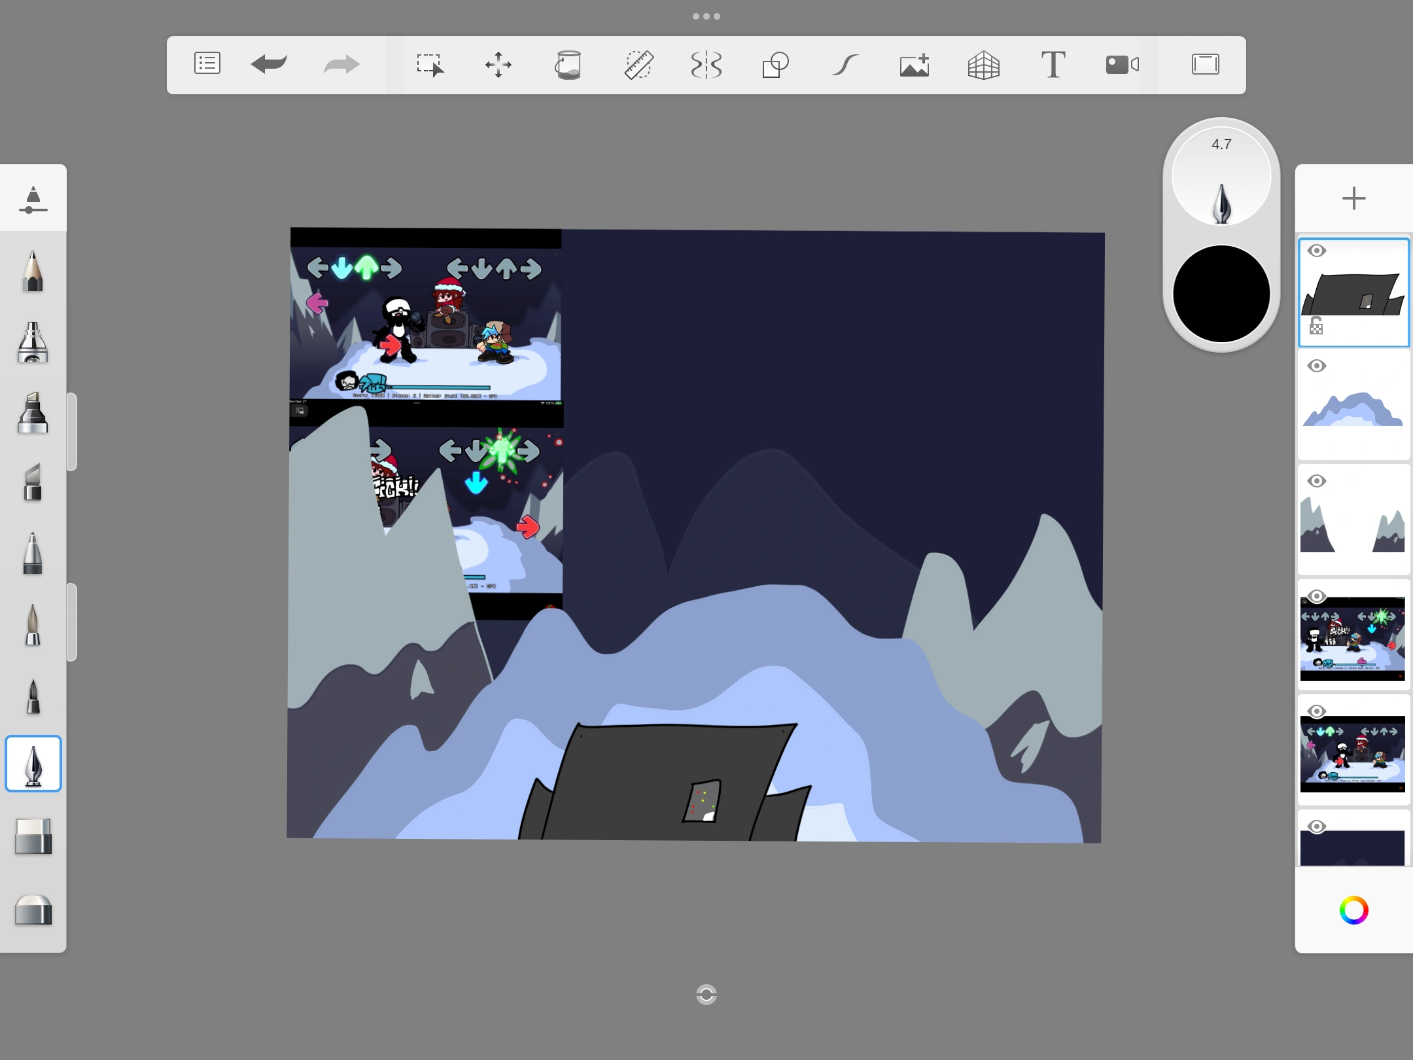Select the Eraser tool
The height and width of the screenshot is (1060, 1413).
[33, 838]
